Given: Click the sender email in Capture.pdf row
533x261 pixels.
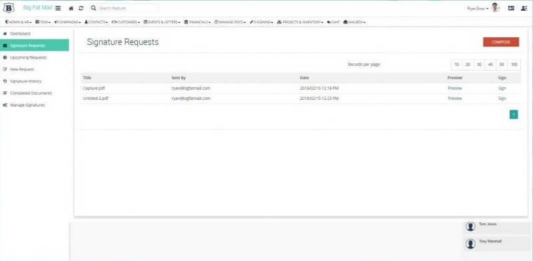Looking at the screenshot, I should click(x=191, y=88).
